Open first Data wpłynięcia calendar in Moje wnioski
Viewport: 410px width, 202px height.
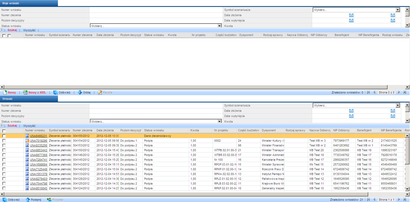coord(351,20)
